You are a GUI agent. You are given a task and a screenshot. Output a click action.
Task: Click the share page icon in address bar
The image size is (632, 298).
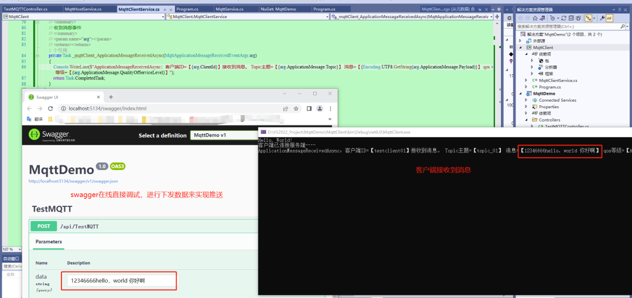coord(286,109)
